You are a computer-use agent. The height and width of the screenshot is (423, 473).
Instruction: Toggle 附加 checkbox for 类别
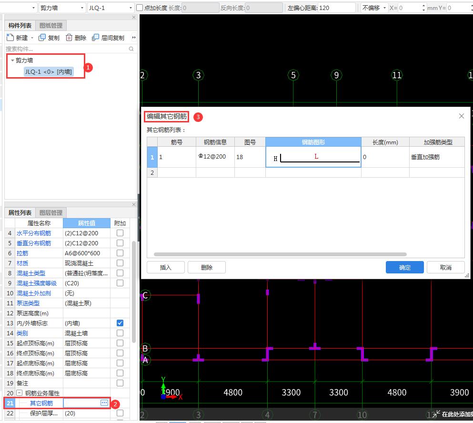click(x=120, y=333)
